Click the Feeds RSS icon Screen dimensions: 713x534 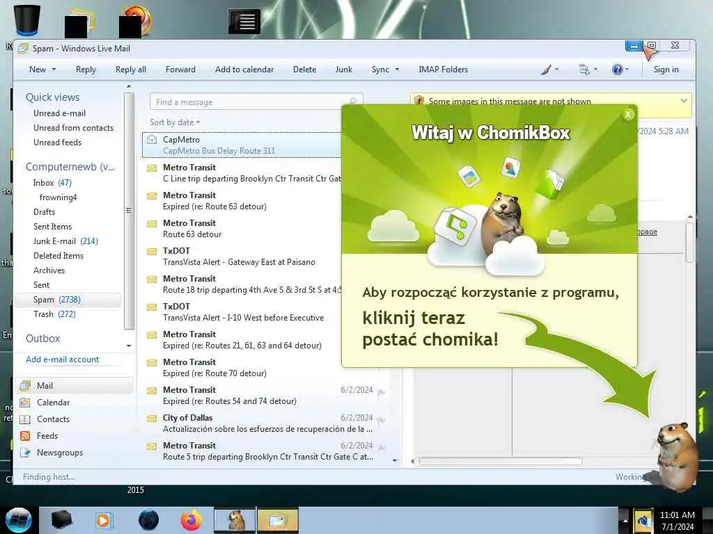[x=25, y=436]
